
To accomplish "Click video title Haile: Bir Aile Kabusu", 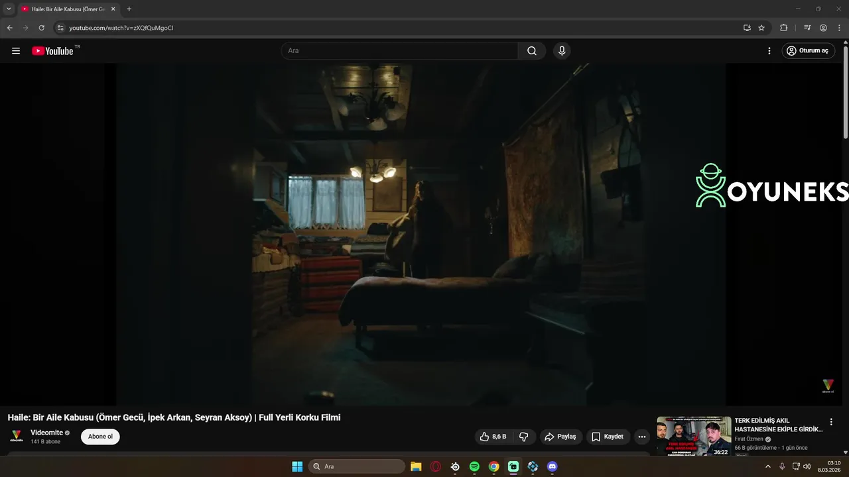I will click(x=174, y=417).
